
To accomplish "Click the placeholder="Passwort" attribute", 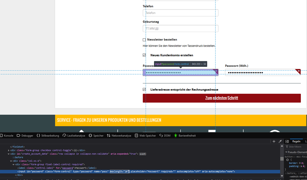I will click(x=145, y=172).
